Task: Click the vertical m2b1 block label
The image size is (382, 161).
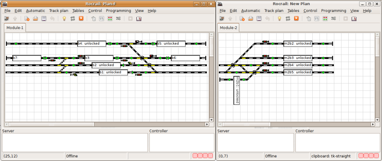Action: point(236,90)
